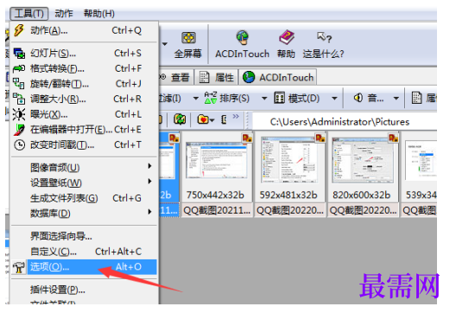Click the C:\Users\Administrator\Pictures path field
Image resolution: width=456 pixels, height=313 pixels.
[x=345, y=122]
